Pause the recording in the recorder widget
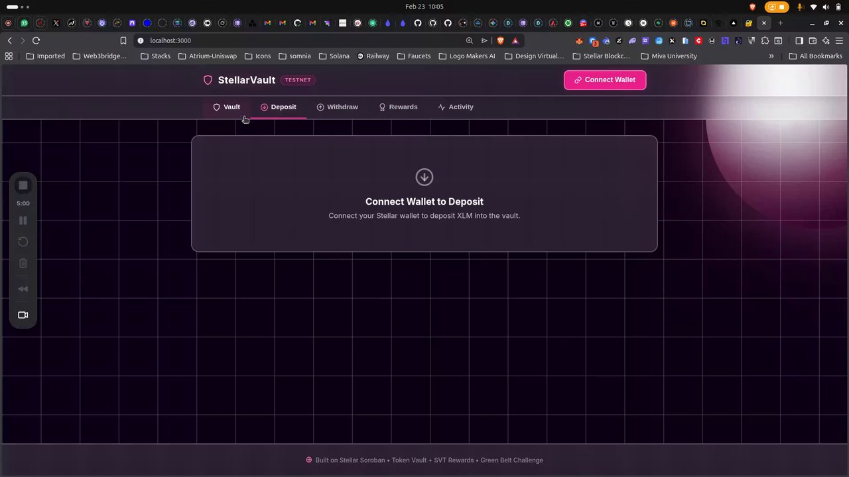Viewport: 849px width, 477px height. (23, 221)
